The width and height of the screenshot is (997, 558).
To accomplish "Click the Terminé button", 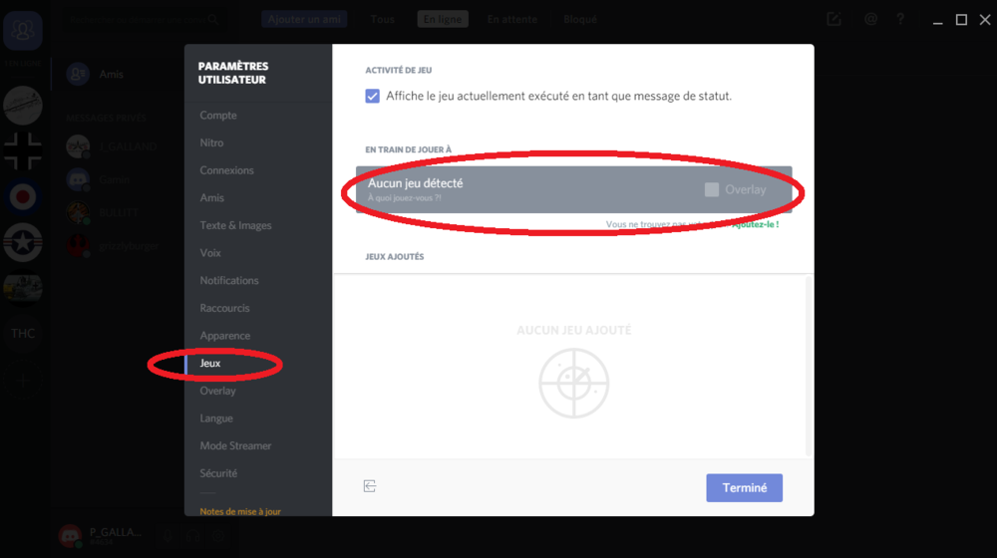I will (x=744, y=487).
